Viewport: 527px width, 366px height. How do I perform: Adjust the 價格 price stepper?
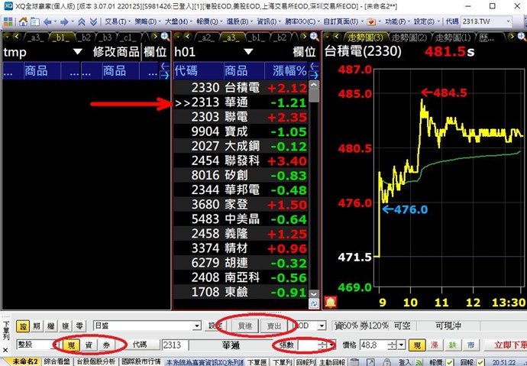coord(392,345)
